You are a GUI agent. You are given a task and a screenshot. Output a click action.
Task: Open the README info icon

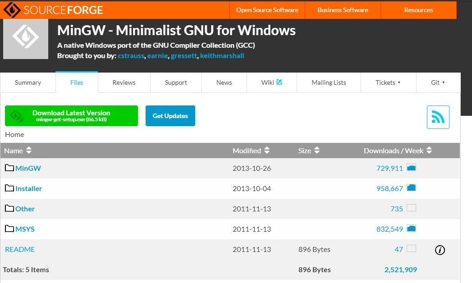click(x=440, y=250)
